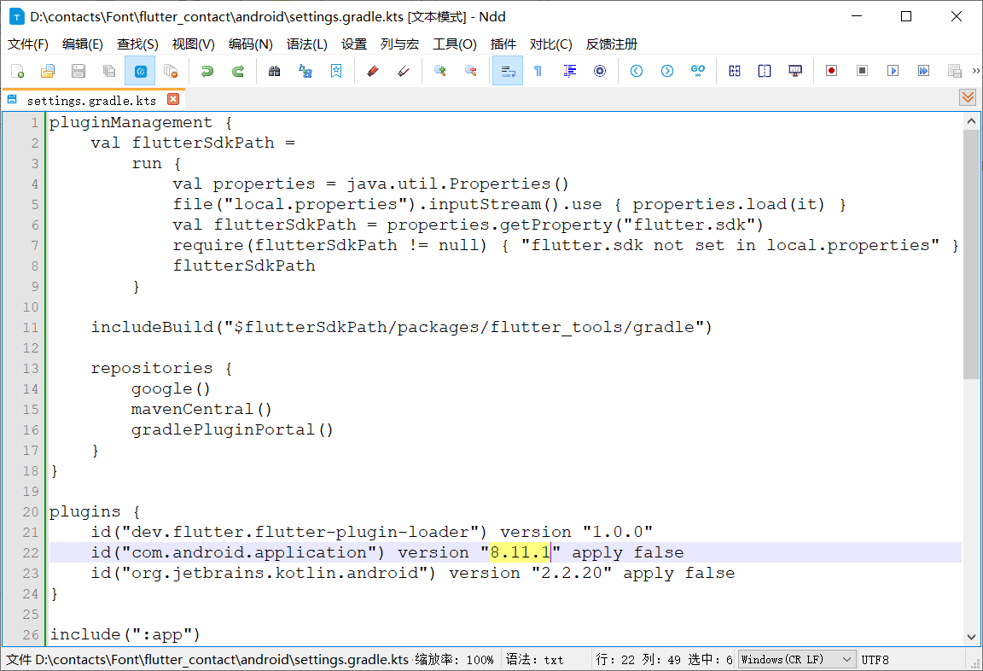Toggle word wrap in toolbar
This screenshot has width=983, height=671.
pos(507,71)
